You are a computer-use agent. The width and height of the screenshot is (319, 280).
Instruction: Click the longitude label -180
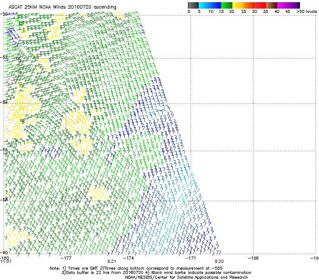[4, 258]
